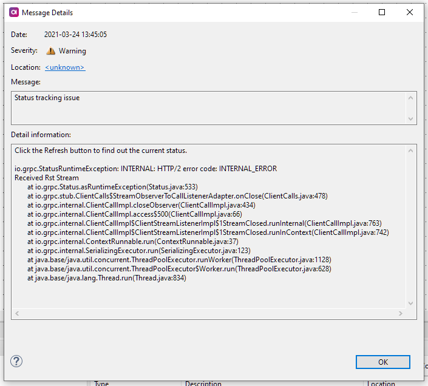Click the horizontal scrollbar left arrow
This screenshot has width=428, height=386.
click(17, 314)
